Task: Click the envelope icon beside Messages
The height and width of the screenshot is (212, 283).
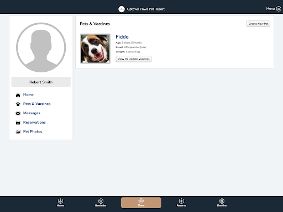Action: click(x=18, y=113)
